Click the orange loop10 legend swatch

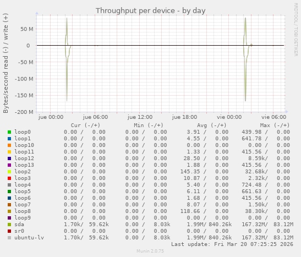[9, 145]
